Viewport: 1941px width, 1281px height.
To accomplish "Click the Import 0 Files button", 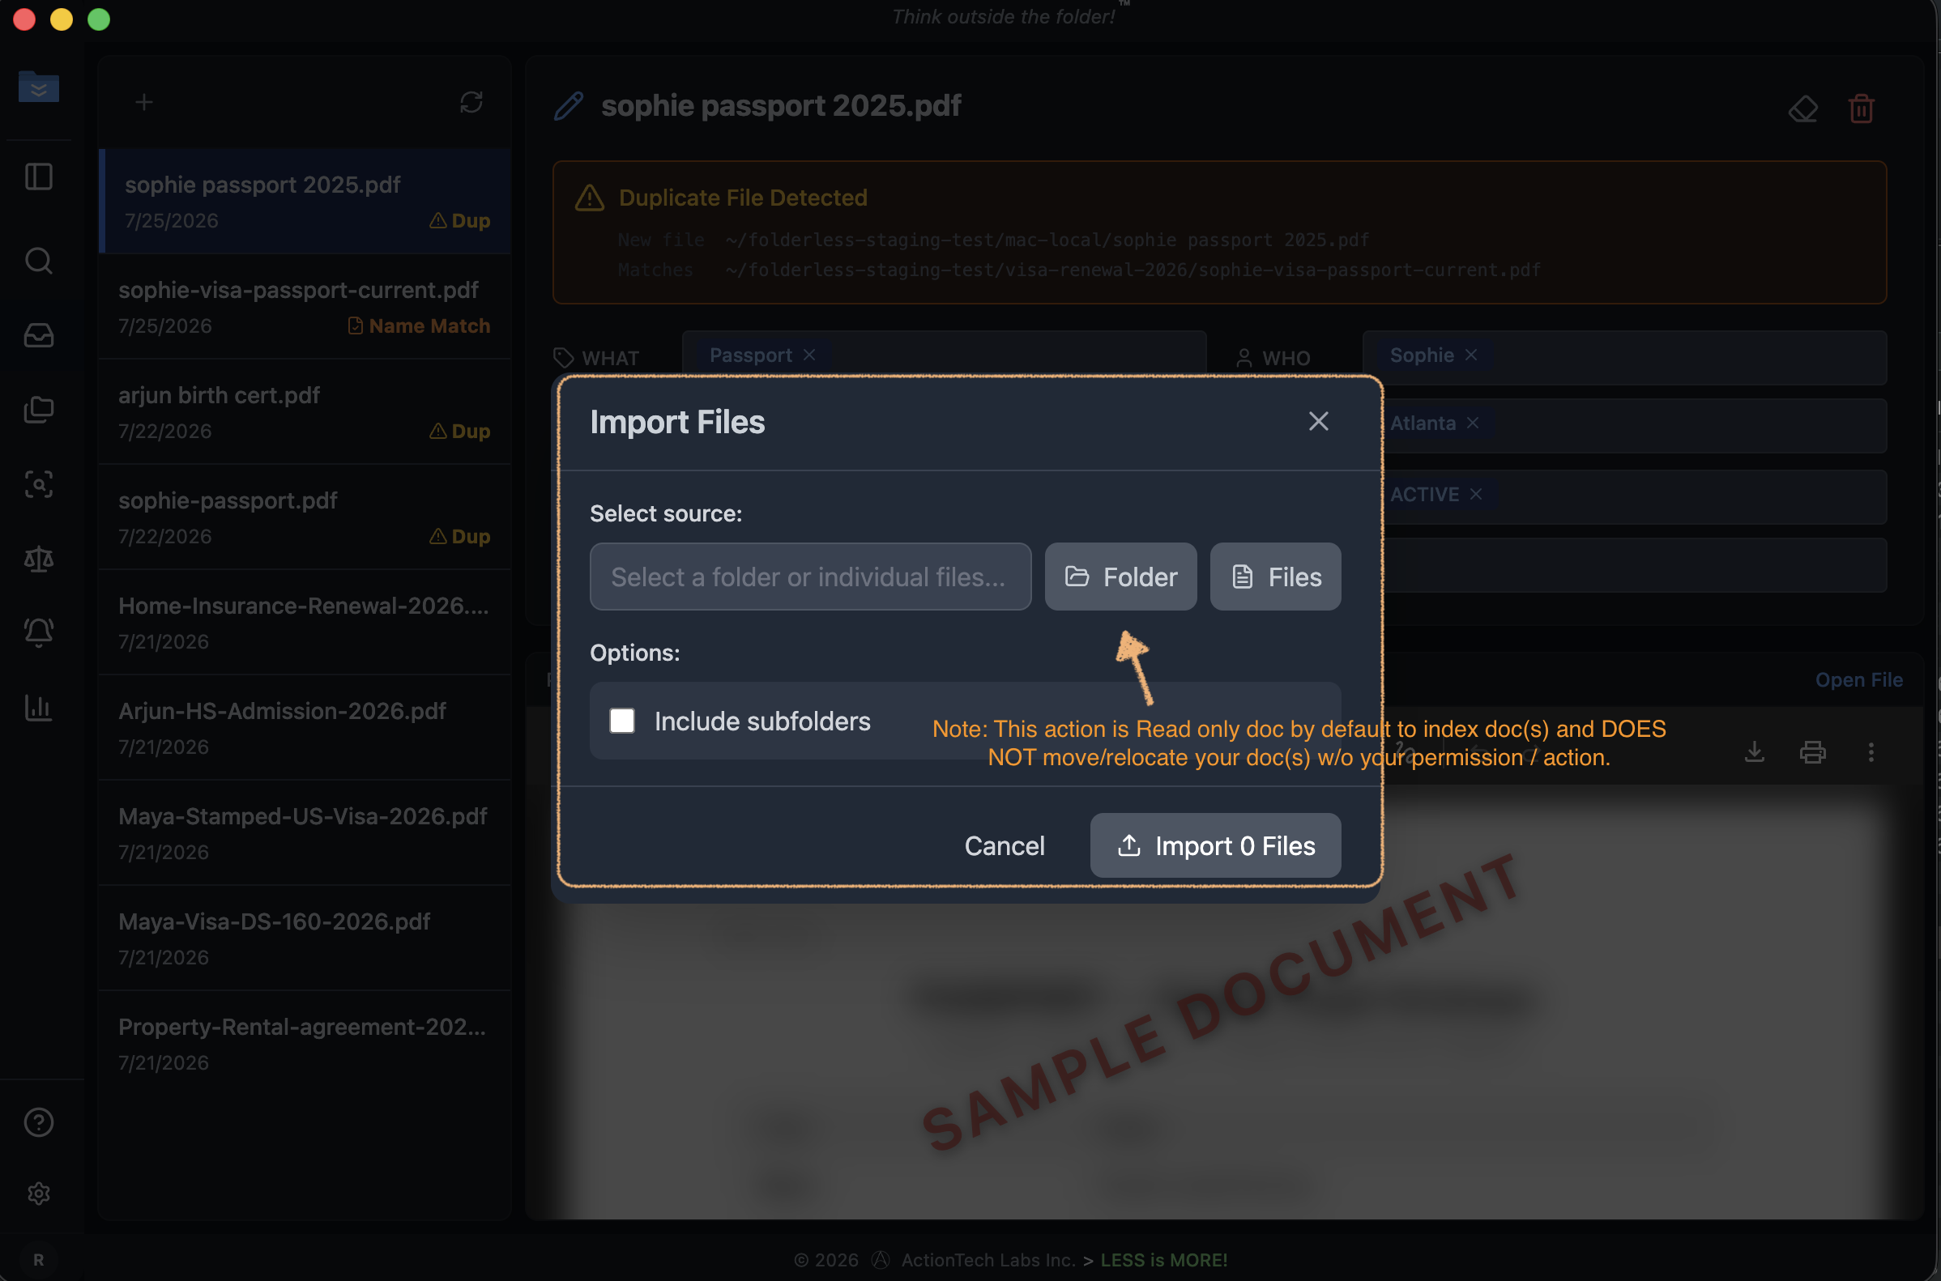I will click(x=1215, y=845).
